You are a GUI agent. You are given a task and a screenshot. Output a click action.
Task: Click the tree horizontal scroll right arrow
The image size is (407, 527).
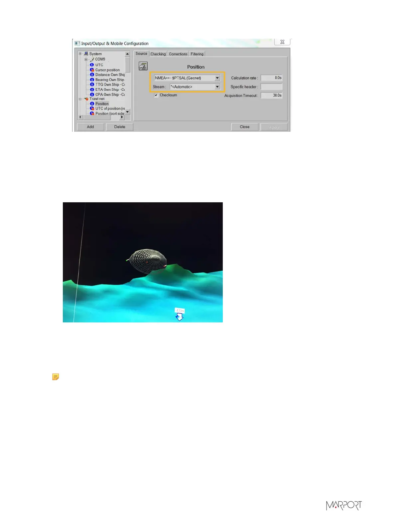[122, 117]
